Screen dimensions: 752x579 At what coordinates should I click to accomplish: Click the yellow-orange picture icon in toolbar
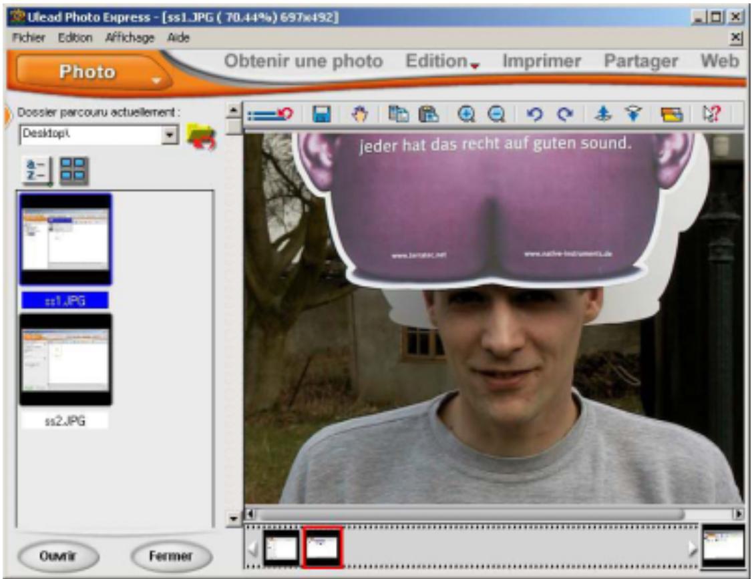[x=671, y=114]
